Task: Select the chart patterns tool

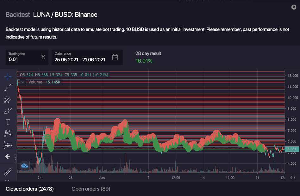Action: 8,133
